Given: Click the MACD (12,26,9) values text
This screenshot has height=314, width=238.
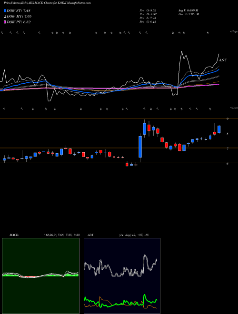Looking at the screenshot, I should (x=61, y=235).
